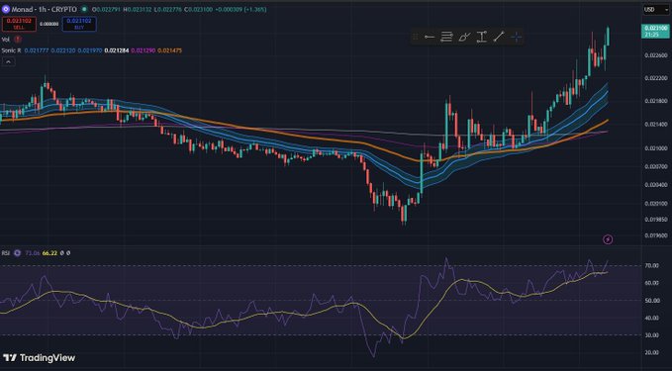Click Sonic R white value 0.021284

pyautogui.click(x=117, y=50)
